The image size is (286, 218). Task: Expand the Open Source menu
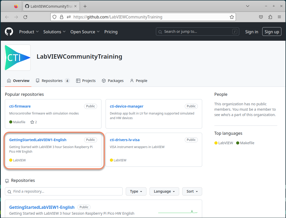[x=85, y=32]
